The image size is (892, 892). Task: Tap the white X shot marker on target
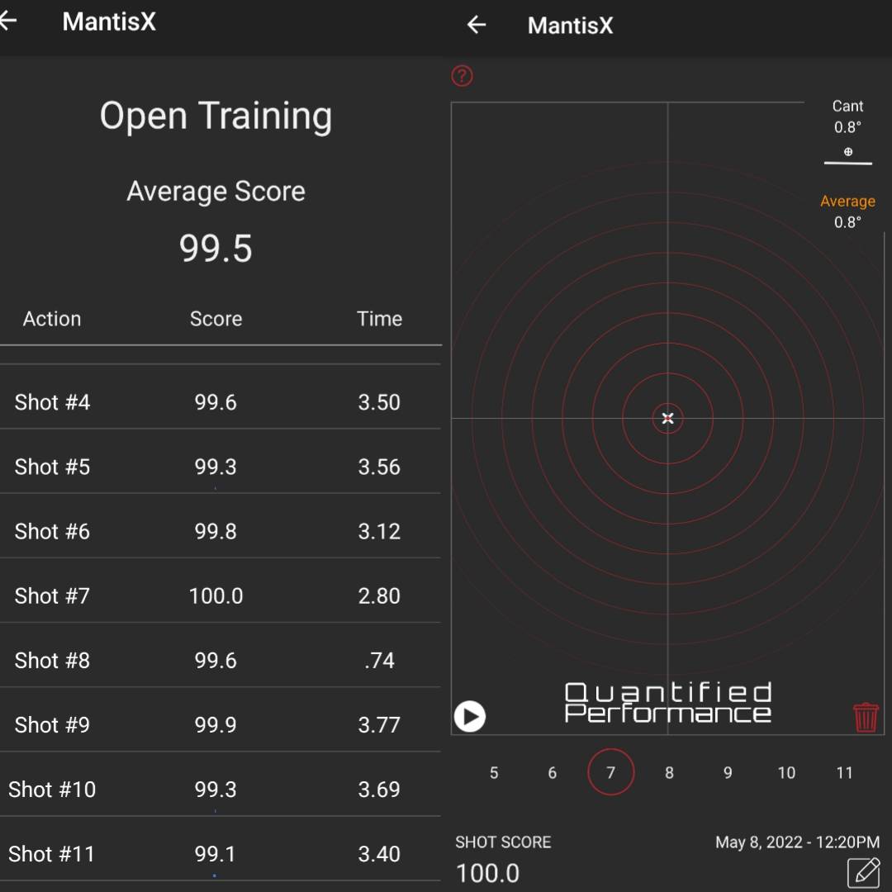(667, 419)
